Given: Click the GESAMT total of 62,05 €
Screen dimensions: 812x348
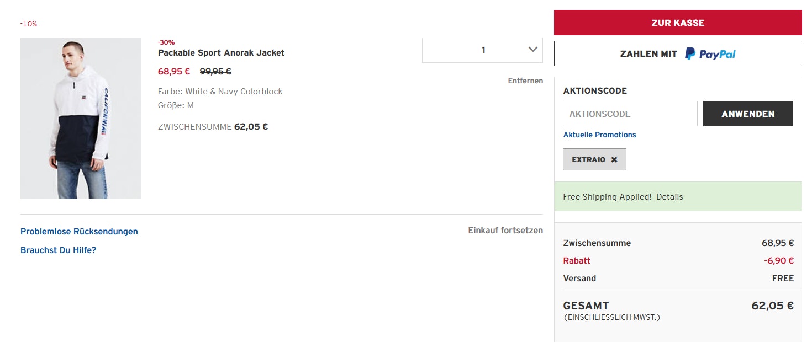Looking at the screenshot, I should pyautogui.click(x=772, y=306).
